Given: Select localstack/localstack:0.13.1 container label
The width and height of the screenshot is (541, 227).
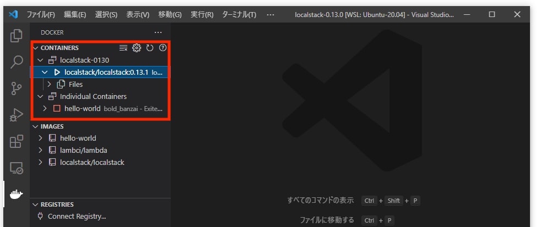Looking at the screenshot, I should coord(106,73).
